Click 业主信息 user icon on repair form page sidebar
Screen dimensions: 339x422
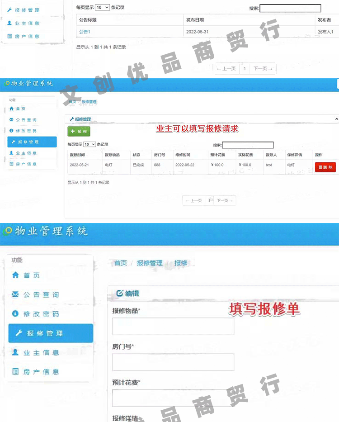click(15, 352)
